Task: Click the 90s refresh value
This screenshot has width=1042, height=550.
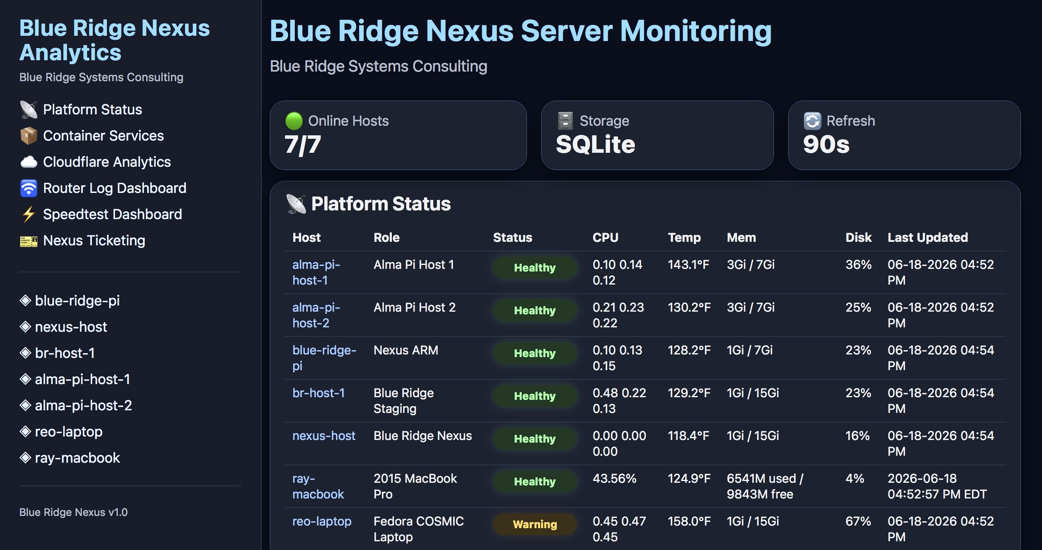Action: coord(826,144)
